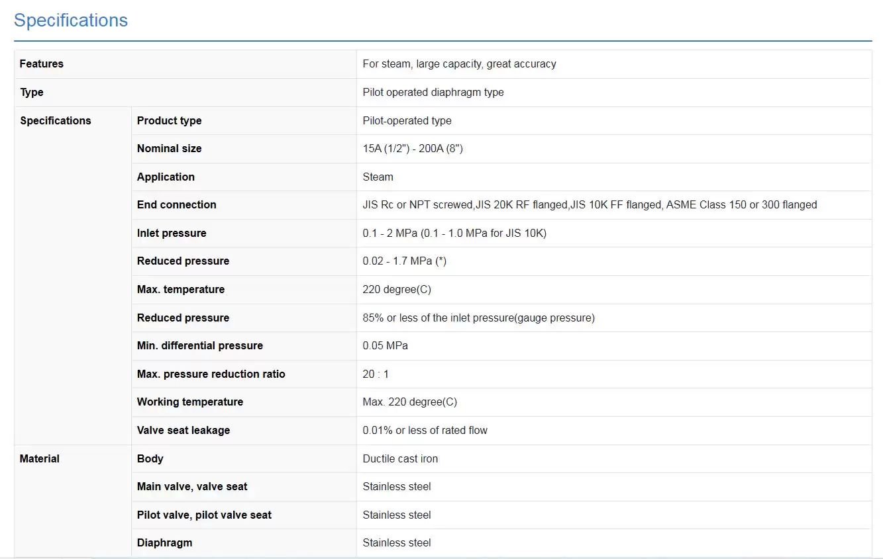Select the "Features" row label
Viewport: 883px width, 559px height.
pos(42,64)
